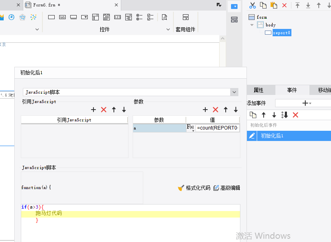
Task: Select the text box widget icon
Action: point(51,17)
